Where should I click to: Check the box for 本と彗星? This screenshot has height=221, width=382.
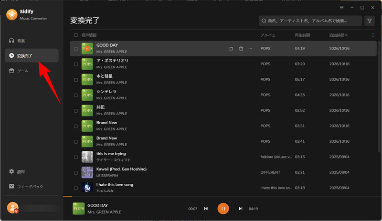(76, 80)
